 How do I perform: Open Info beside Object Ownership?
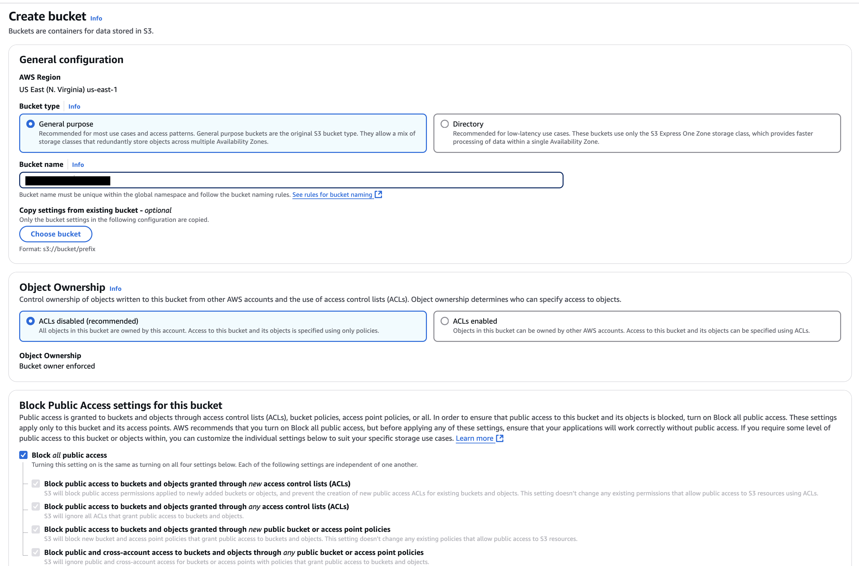(x=115, y=289)
